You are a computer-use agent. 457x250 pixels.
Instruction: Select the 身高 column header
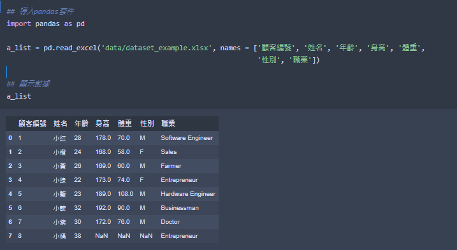point(103,123)
